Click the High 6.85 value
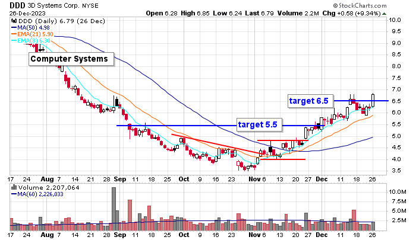The image size is (416, 240). click(195, 13)
